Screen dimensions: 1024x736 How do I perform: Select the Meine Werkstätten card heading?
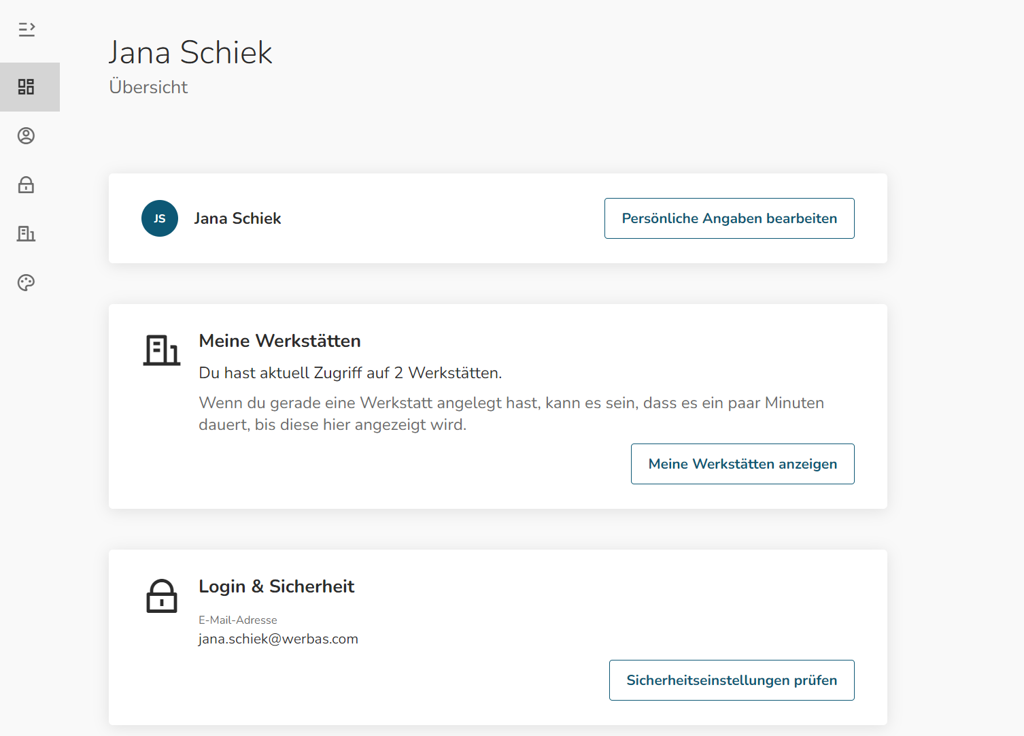(279, 341)
